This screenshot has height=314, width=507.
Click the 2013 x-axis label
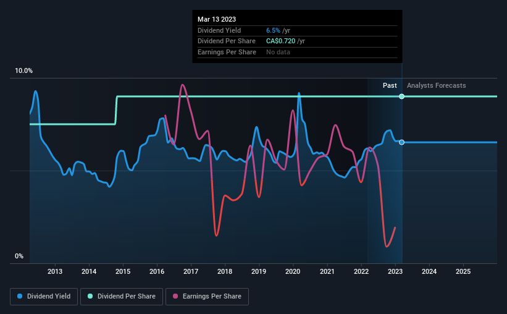pos(55,271)
